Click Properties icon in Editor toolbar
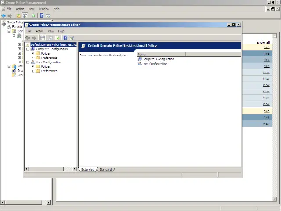Image resolution: width=281 pixels, height=211 pixels. [x=51, y=38]
